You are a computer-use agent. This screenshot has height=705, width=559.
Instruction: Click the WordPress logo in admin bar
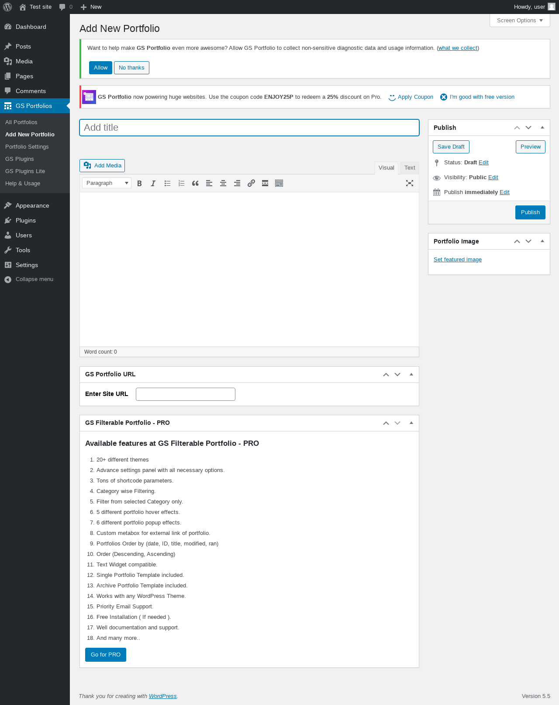coord(7,7)
